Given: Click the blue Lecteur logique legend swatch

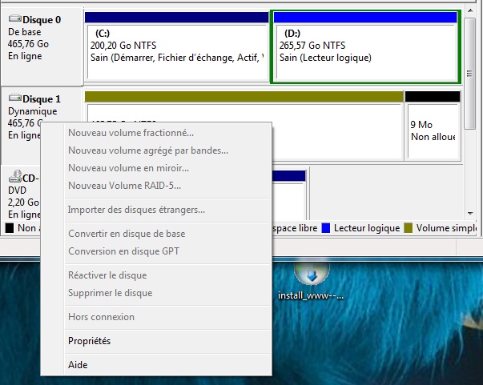Looking at the screenshot, I should (325, 228).
